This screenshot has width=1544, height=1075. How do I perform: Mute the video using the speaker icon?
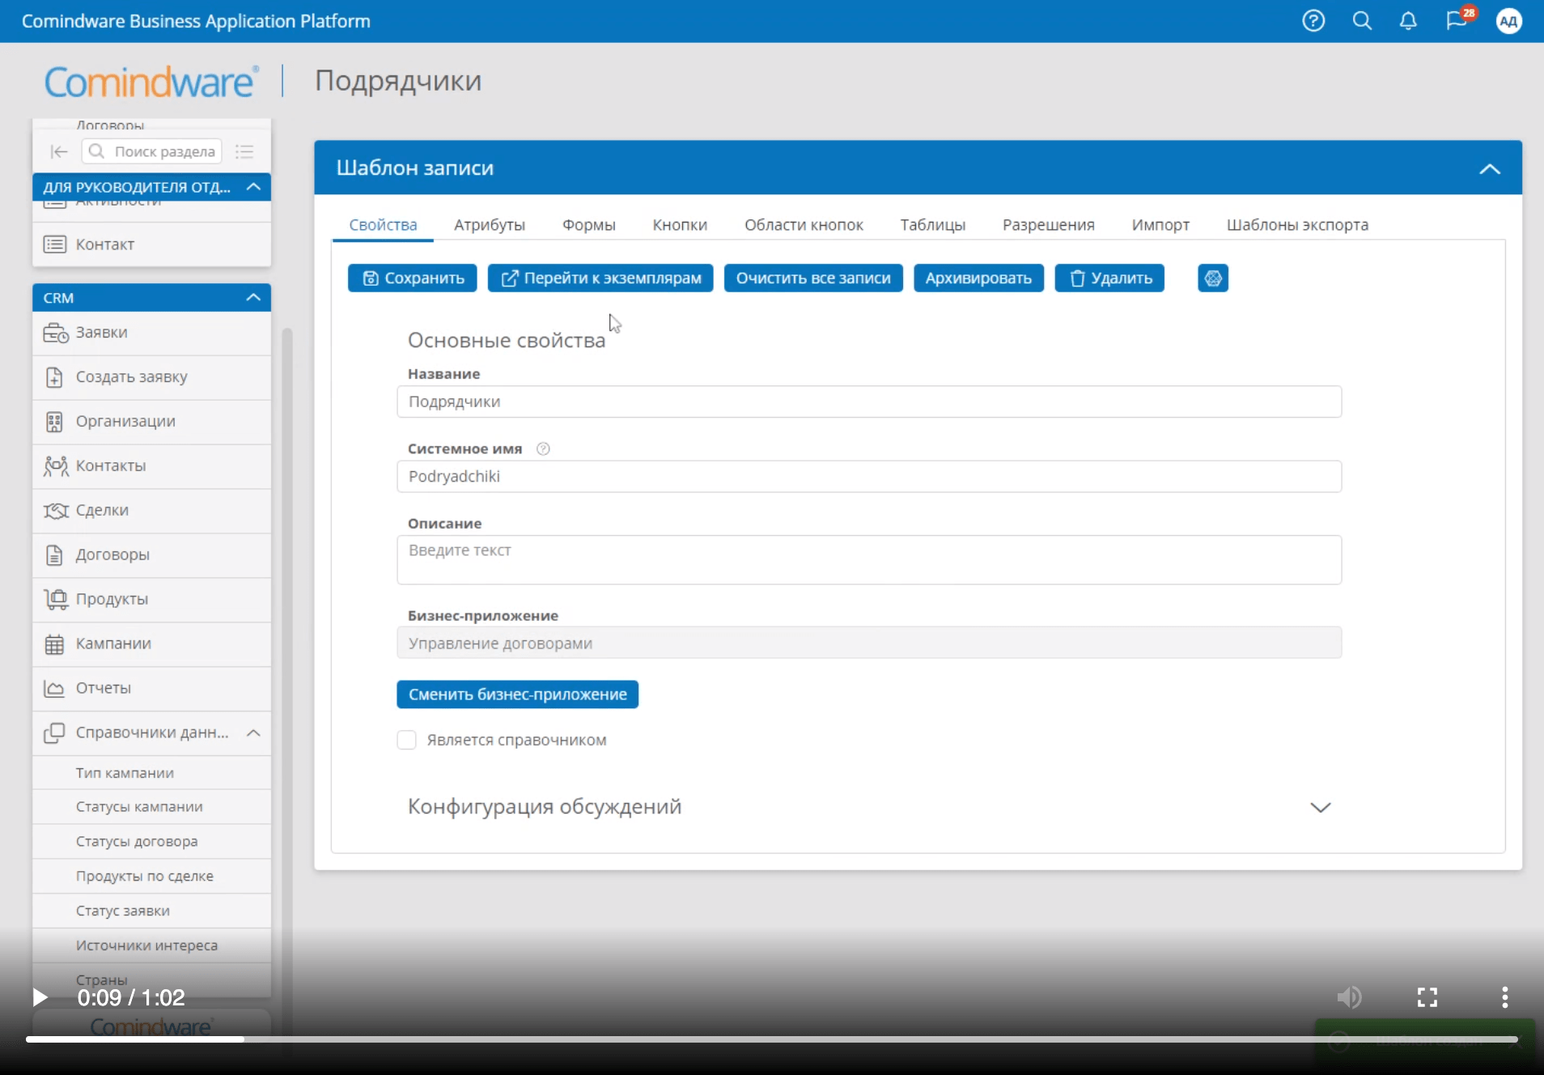tap(1349, 996)
